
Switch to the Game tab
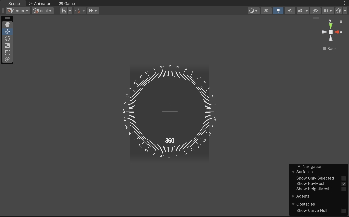[x=67, y=3]
